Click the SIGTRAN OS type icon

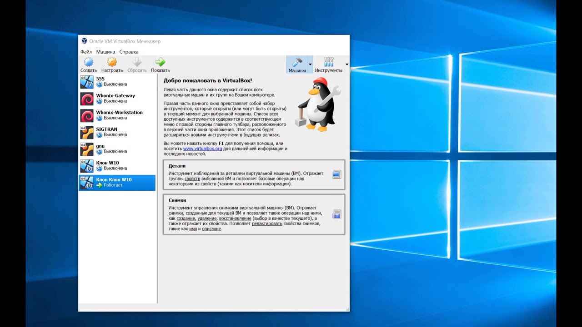click(x=87, y=132)
